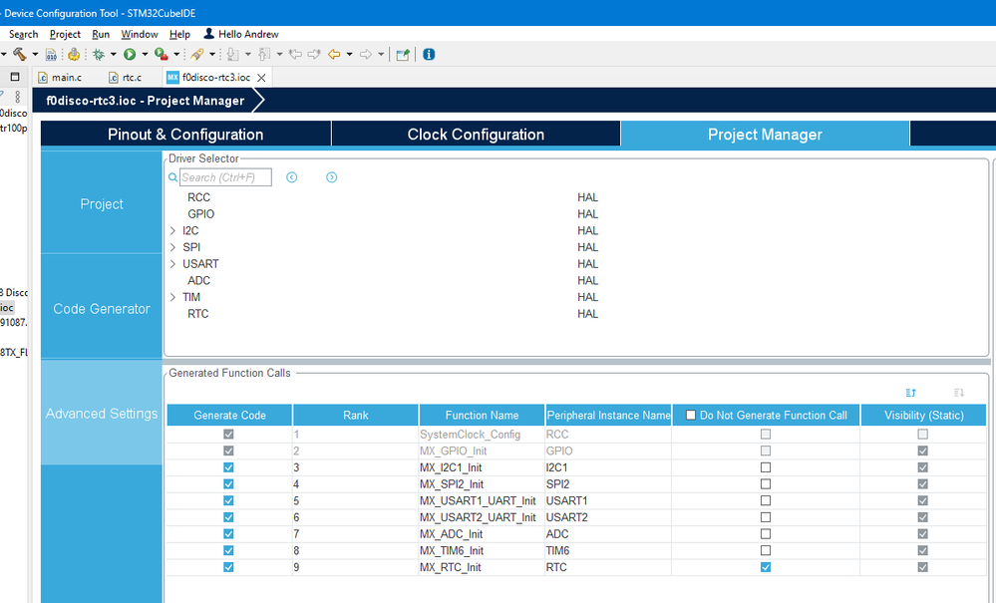Click the minimize view icon beside main.c tab
Screen dimensions: 996x603
(x=15, y=77)
